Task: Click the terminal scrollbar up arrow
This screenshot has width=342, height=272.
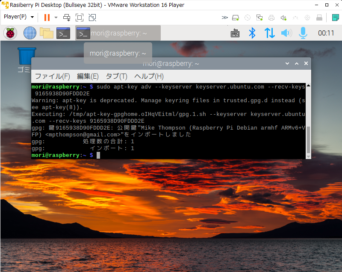Action: pos(308,86)
